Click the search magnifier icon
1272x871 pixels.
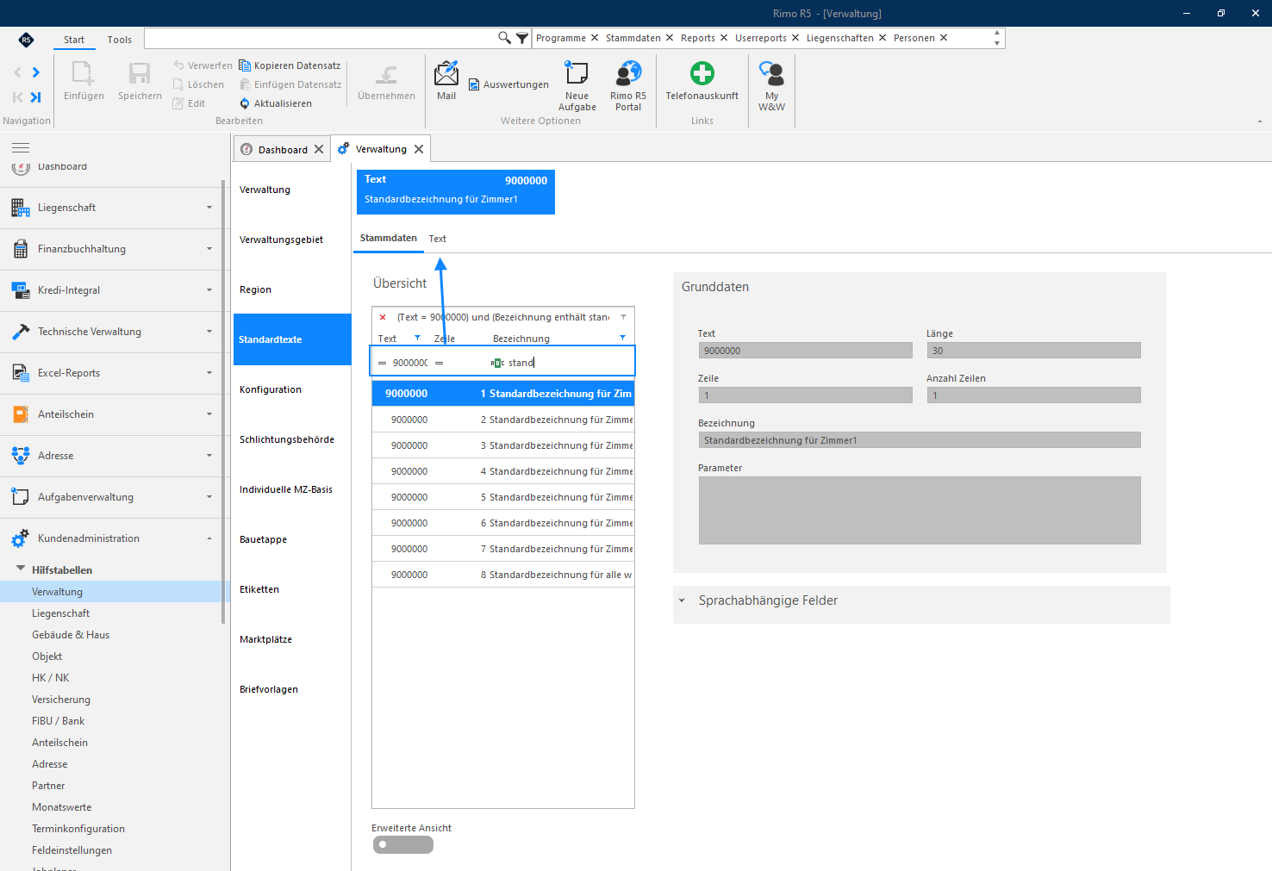point(504,38)
